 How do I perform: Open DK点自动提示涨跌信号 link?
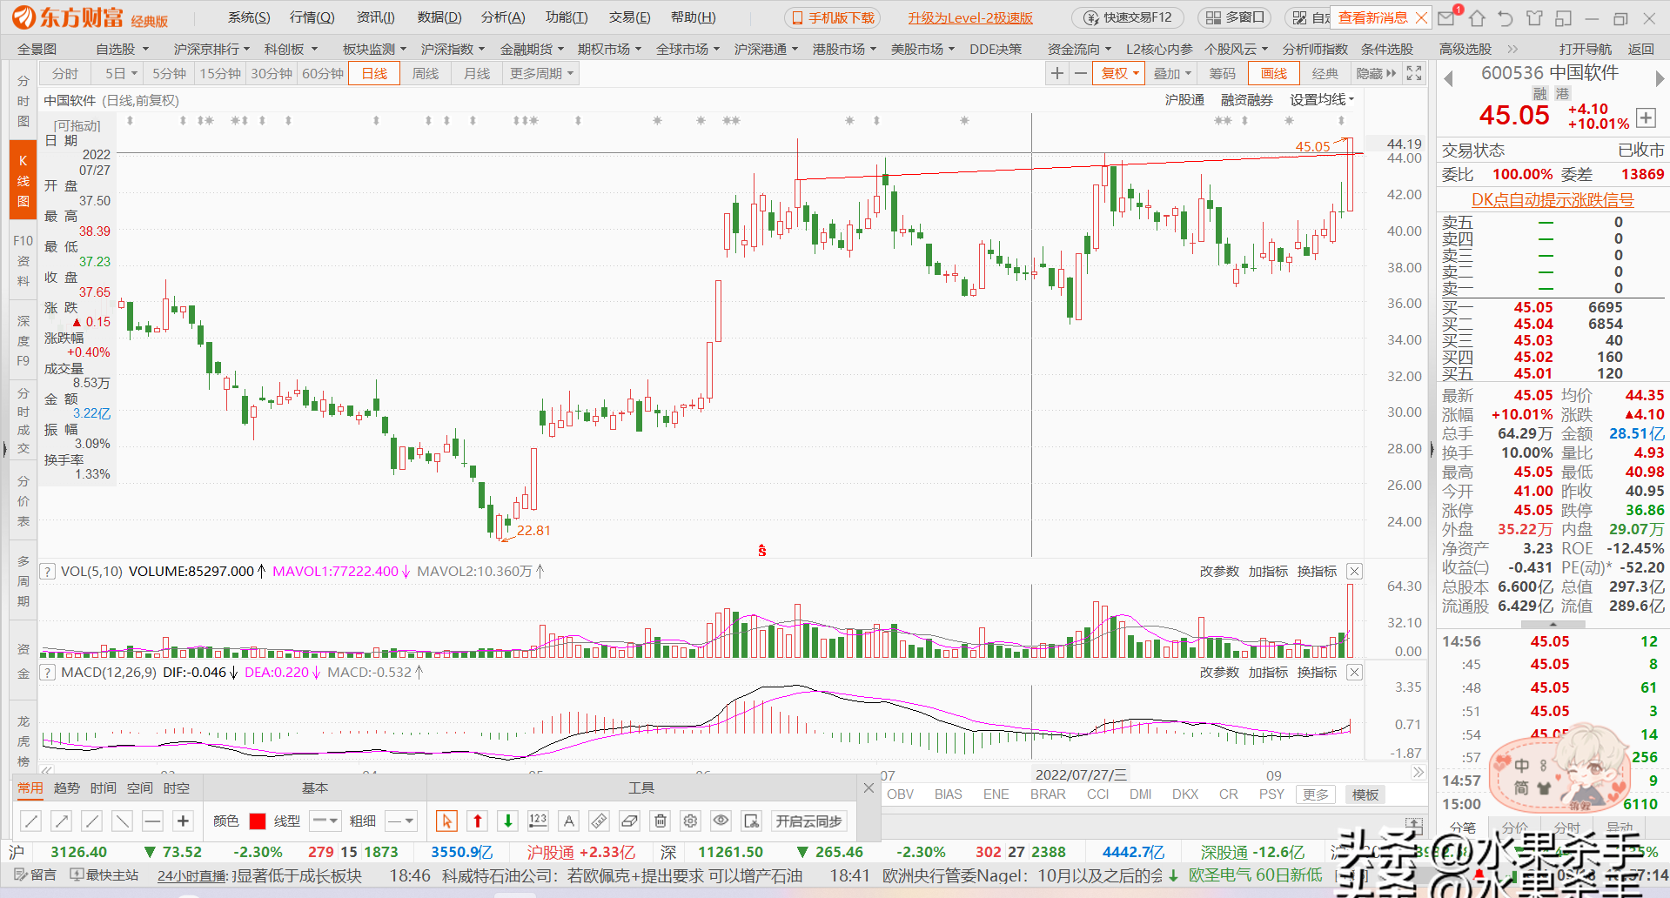point(1553,200)
